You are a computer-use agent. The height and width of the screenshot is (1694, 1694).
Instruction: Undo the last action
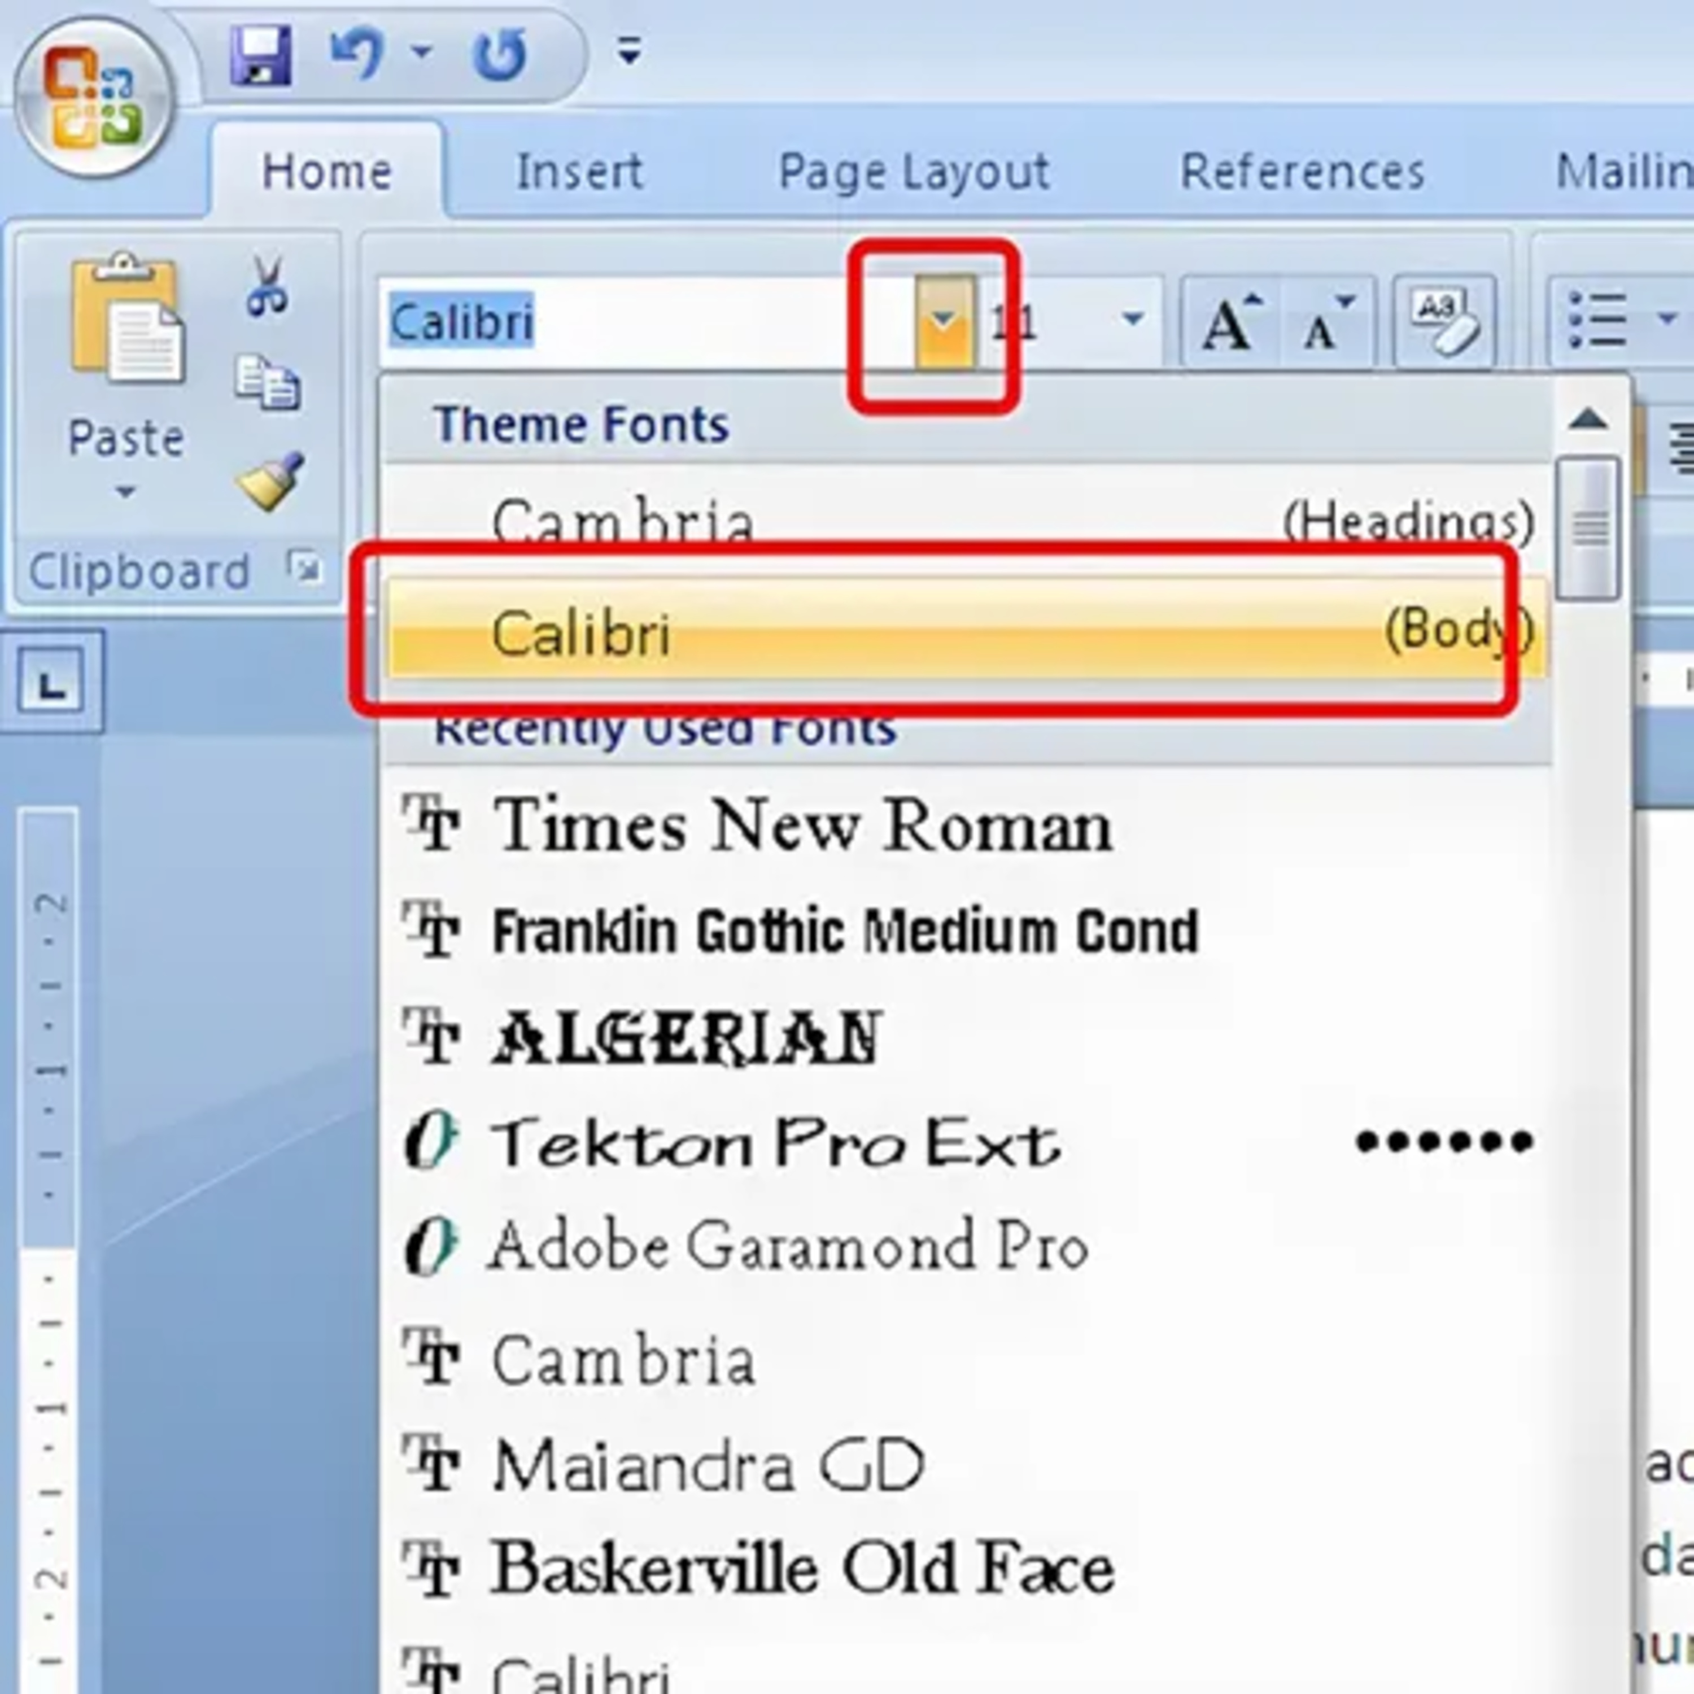pyautogui.click(x=357, y=54)
